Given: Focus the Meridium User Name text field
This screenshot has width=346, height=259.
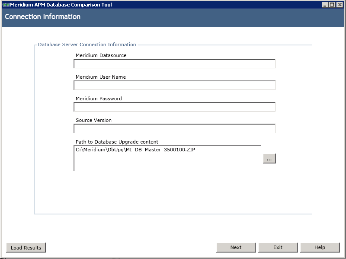Looking at the screenshot, I should [x=175, y=85].
